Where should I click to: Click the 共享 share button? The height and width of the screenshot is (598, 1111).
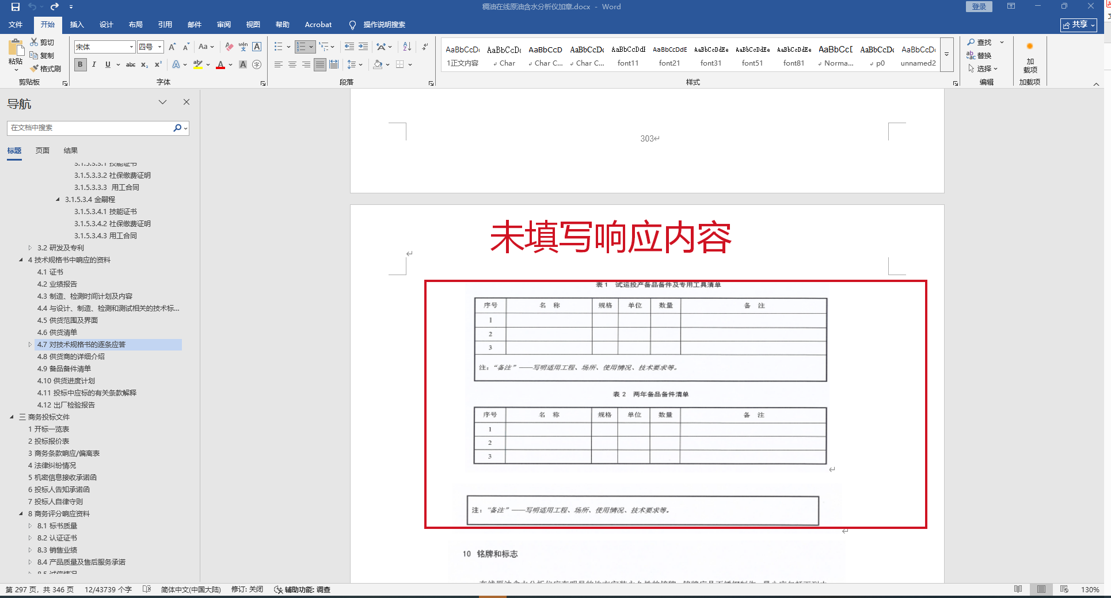[1079, 25]
